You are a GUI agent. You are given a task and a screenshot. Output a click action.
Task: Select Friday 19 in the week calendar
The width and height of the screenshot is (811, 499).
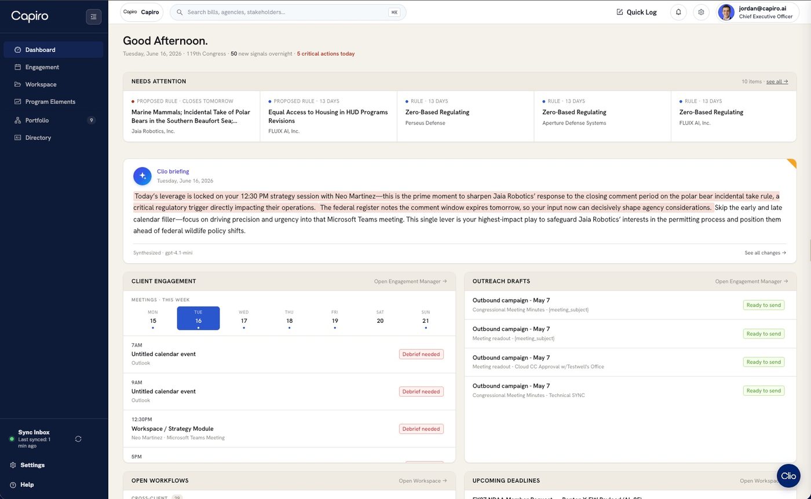coord(335,318)
